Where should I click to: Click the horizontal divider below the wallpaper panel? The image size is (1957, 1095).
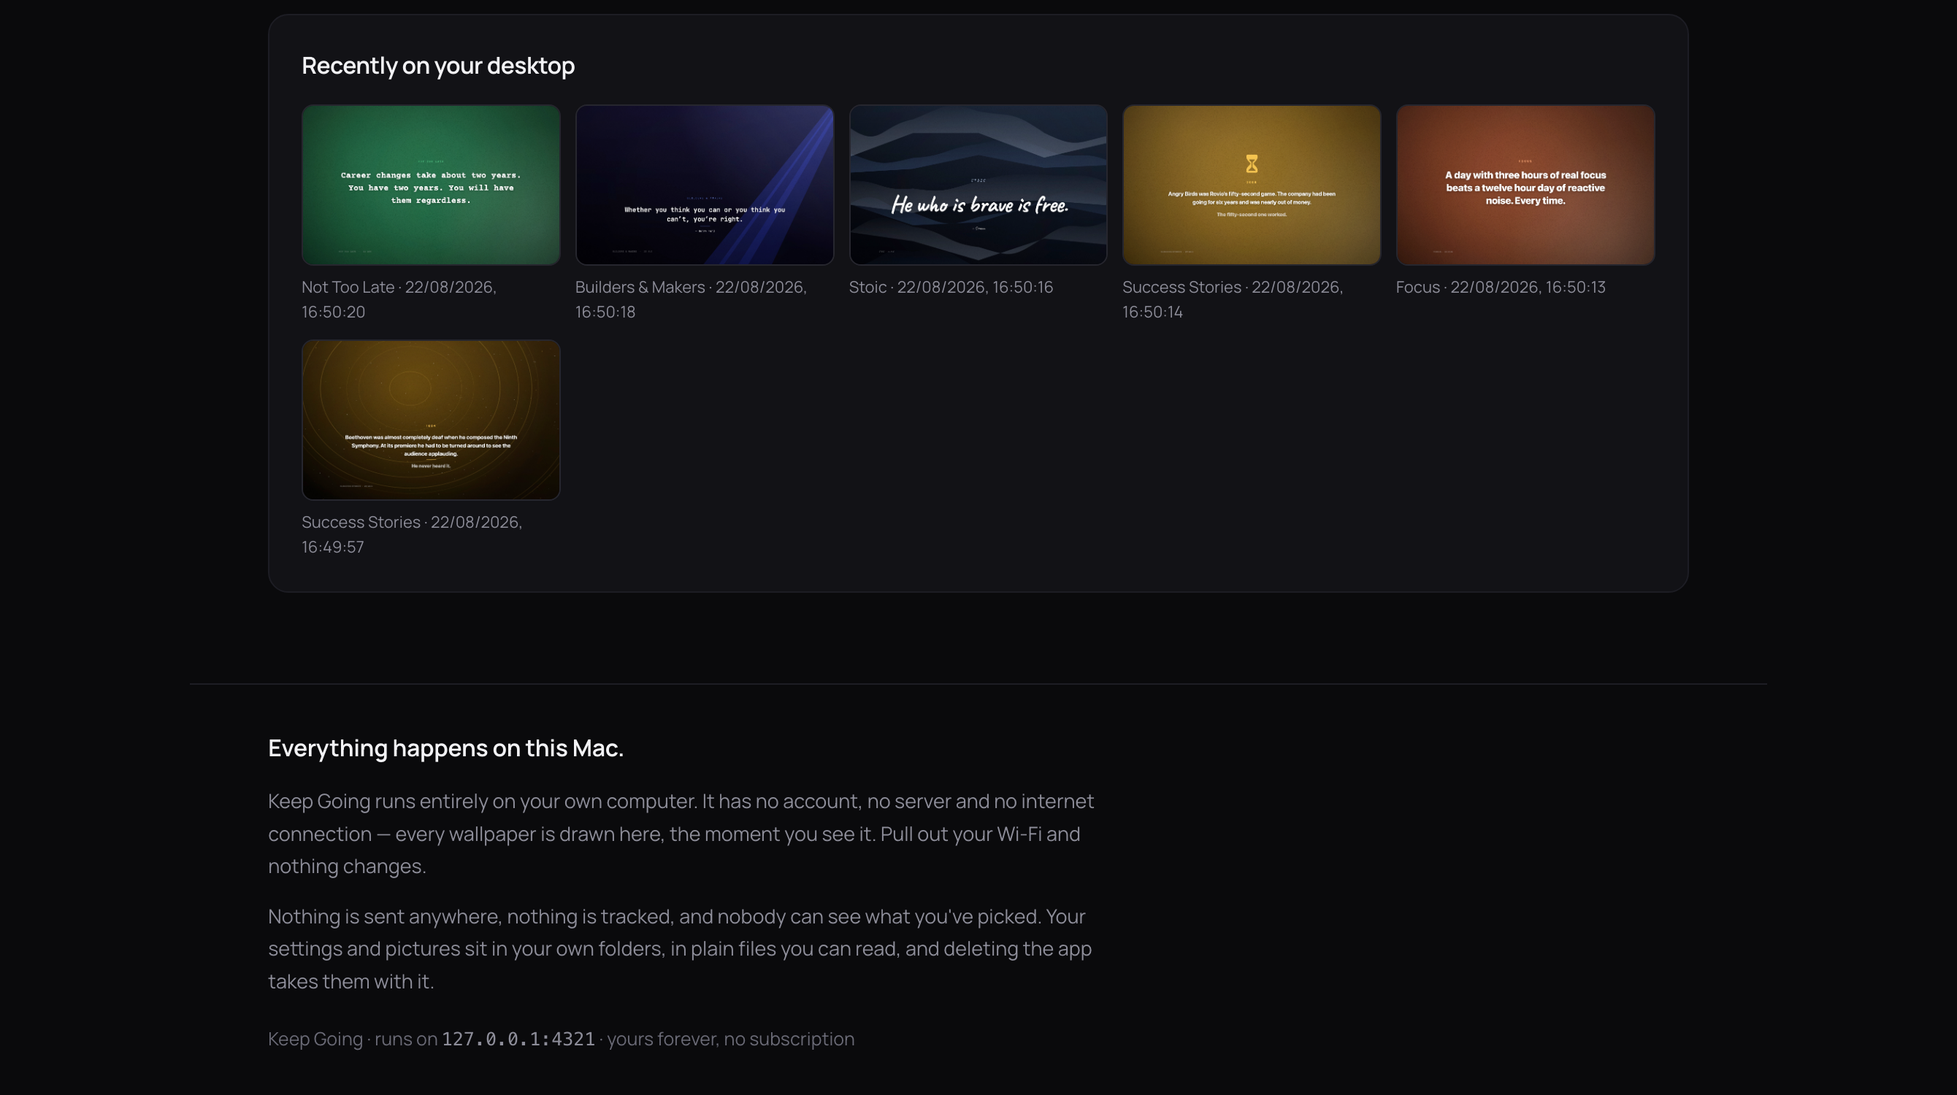tap(978, 683)
